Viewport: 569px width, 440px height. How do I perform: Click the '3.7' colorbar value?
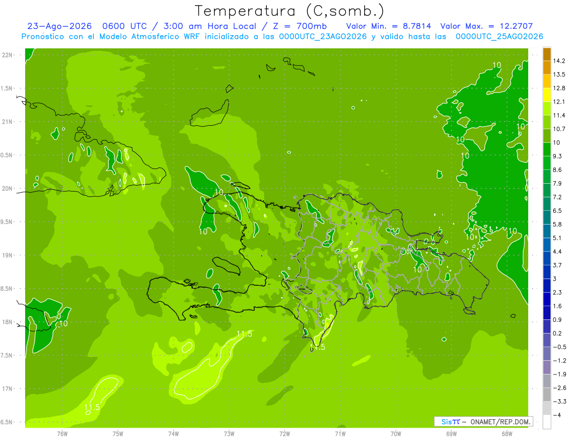point(558,265)
